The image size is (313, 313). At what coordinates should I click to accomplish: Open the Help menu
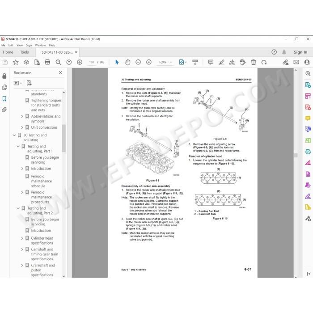pos(52,45)
